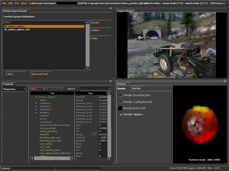Expand the emitters tree node
The height and width of the screenshot is (171, 229).
tap(36, 113)
